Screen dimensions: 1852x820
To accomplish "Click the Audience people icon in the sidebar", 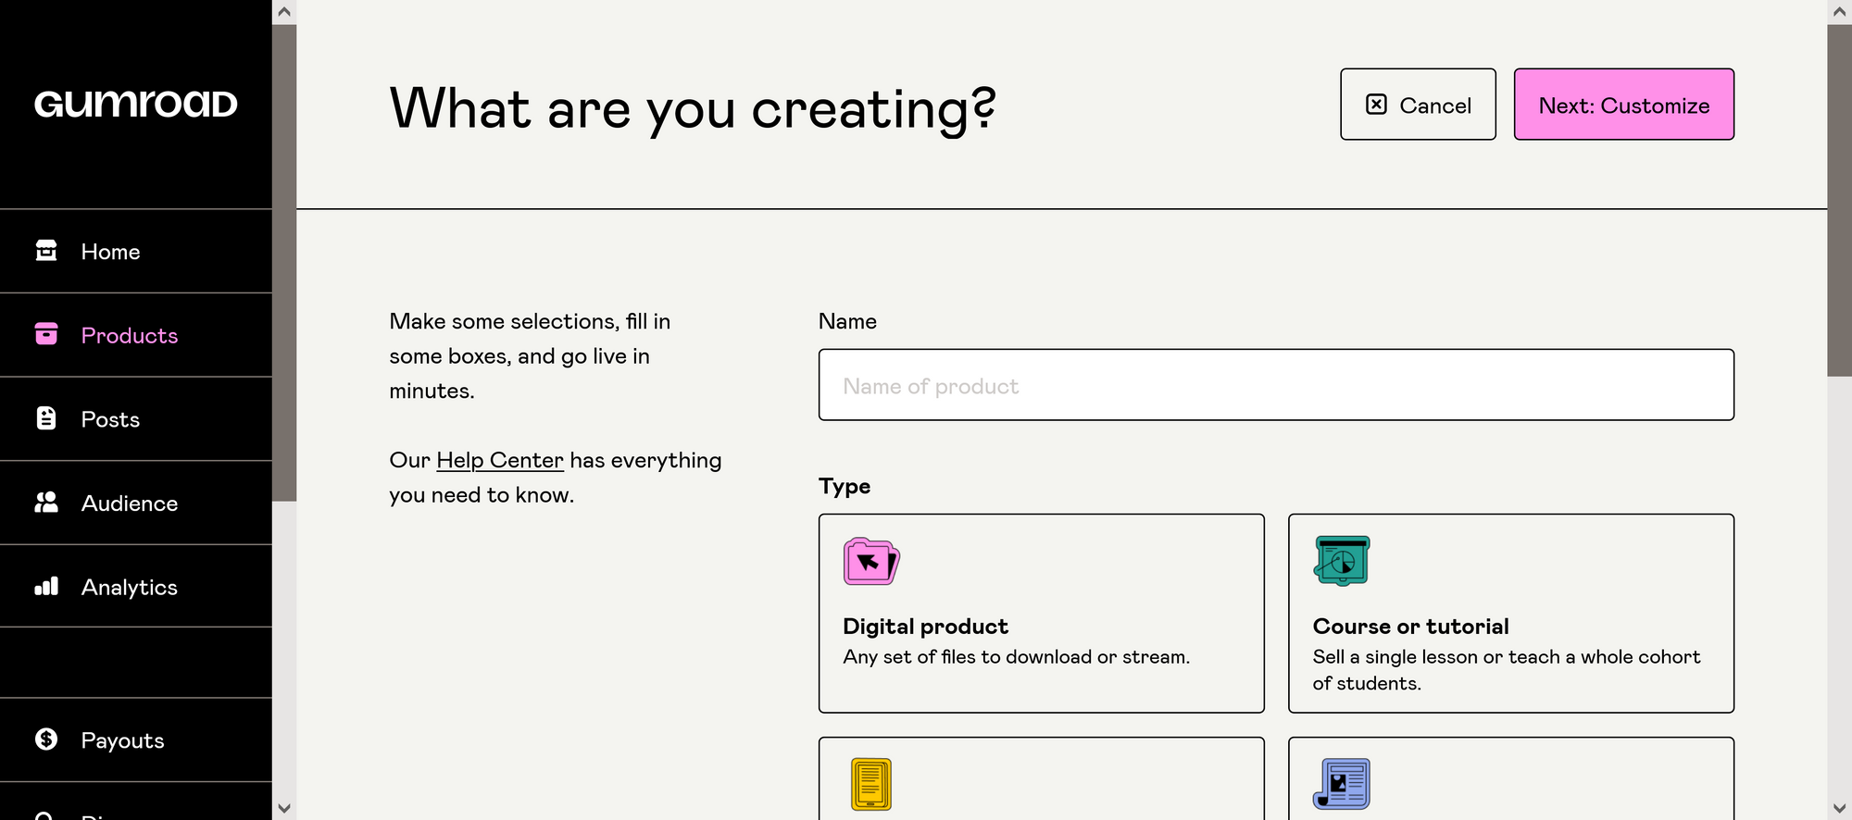I will 46,503.
